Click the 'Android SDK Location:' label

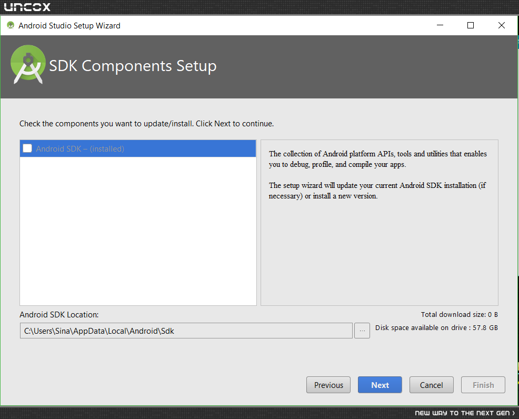(59, 315)
